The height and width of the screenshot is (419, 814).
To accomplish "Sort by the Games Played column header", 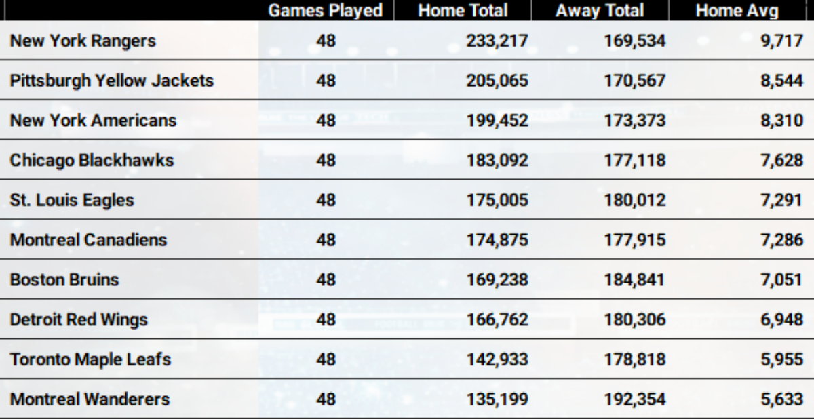I will [326, 11].
